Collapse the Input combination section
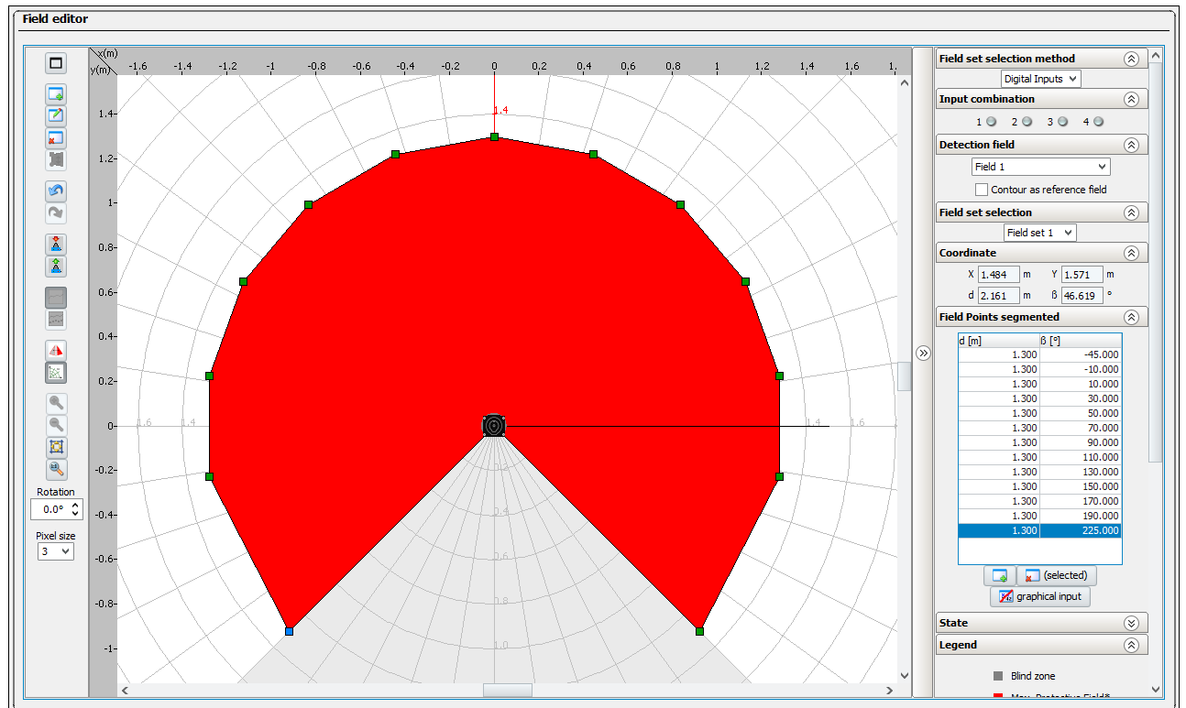 (1132, 99)
